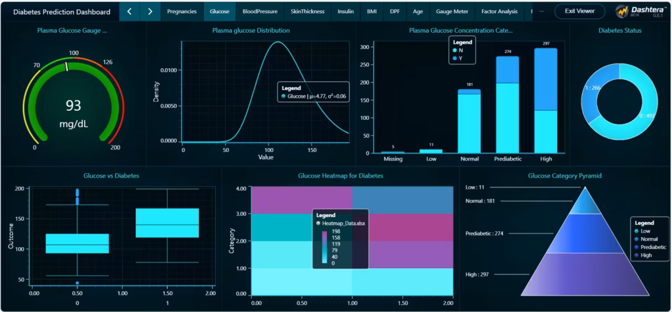The width and height of the screenshot is (672, 312).
Task: Open the Gauge Meter tab
Action: tap(452, 12)
